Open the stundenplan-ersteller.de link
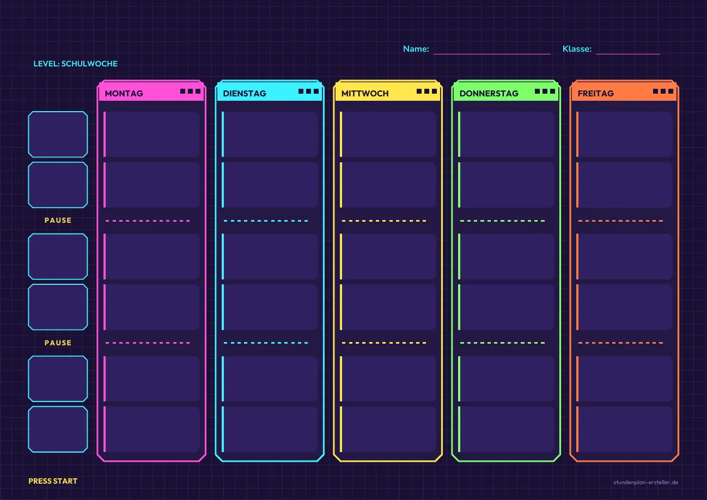The width and height of the screenshot is (707, 500). click(646, 483)
